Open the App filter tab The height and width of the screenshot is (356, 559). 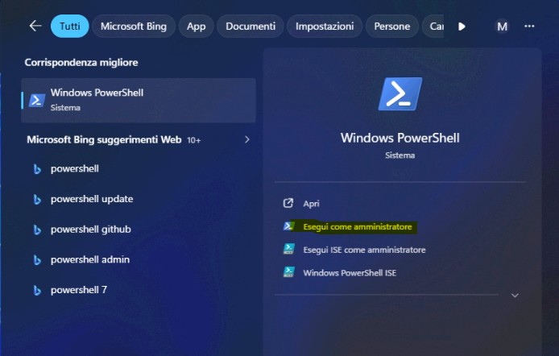pos(196,26)
